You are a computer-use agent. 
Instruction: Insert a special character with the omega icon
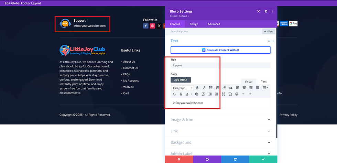230,94
